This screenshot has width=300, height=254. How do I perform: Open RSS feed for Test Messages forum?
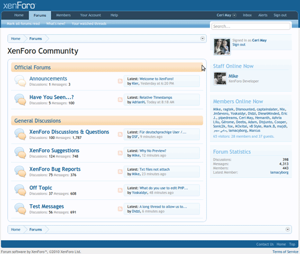click(x=120, y=208)
